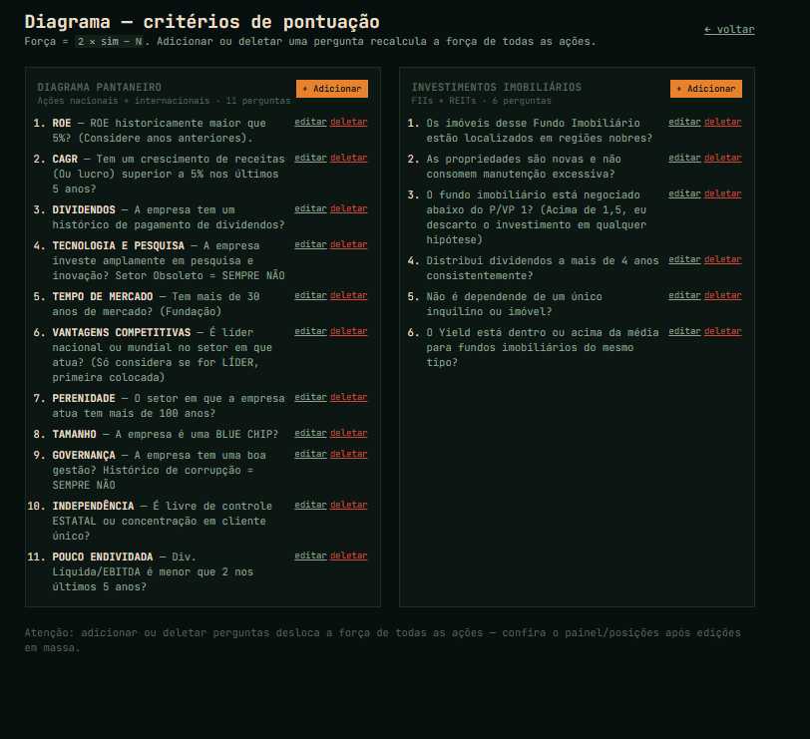Delete the manutenção excessiva question

pos(722,158)
